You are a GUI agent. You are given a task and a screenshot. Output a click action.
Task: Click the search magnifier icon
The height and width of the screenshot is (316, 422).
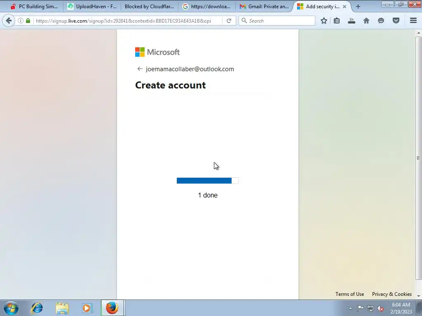tap(244, 21)
